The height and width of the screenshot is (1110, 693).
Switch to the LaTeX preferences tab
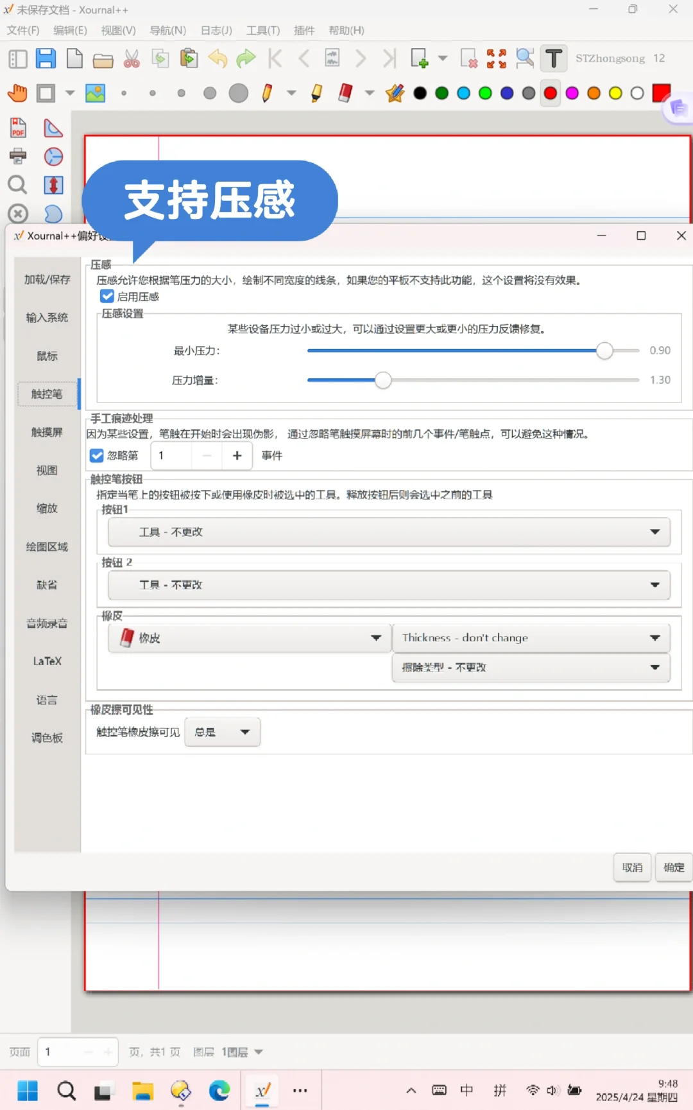(47, 661)
